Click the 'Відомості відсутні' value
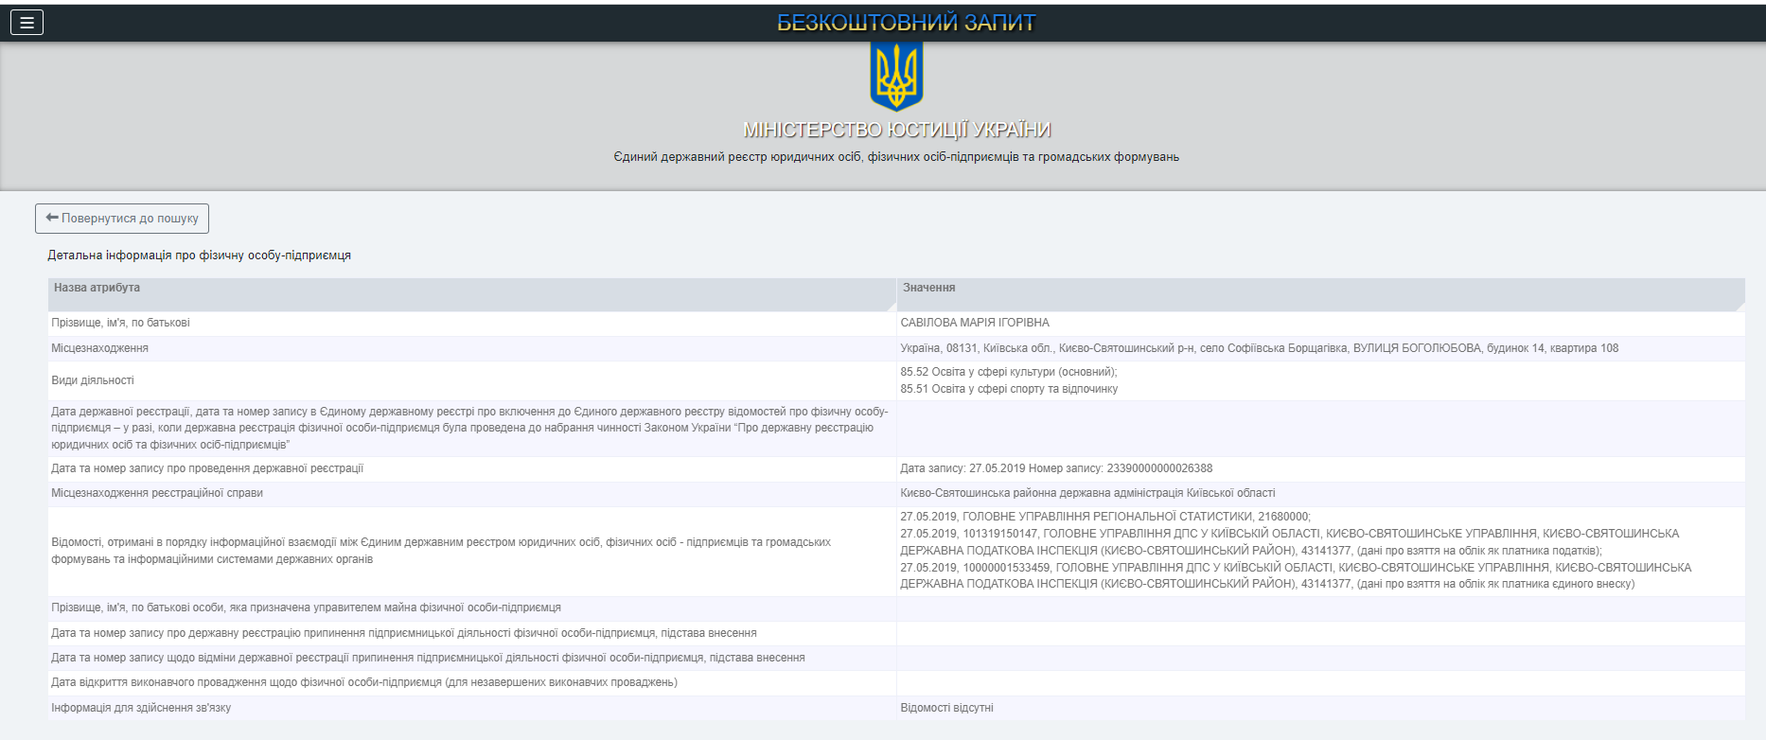 [946, 708]
